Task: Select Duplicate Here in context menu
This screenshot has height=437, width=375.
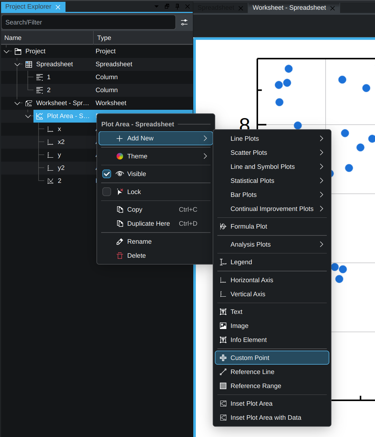Action: [x=148, y=224]
